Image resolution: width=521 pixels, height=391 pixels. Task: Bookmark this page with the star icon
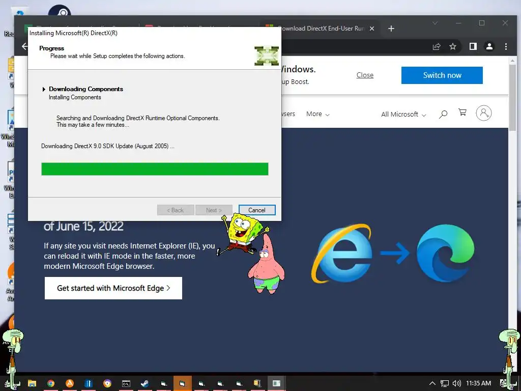coord(452,46)
